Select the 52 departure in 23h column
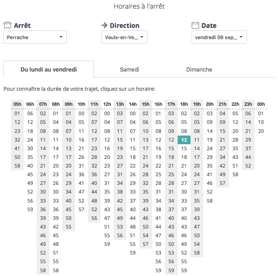 coord(248,166)
